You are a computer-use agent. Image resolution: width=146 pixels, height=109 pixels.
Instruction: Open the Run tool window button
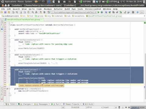55,104
